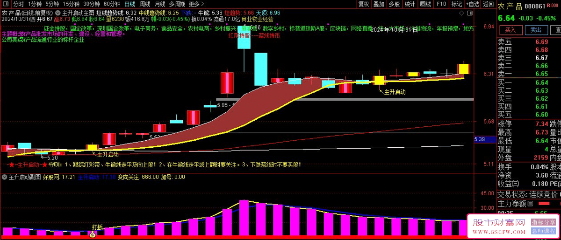561x240 pixels.
Task: Click the 卖五 price 6.69
Action: (x=541, y=42)
